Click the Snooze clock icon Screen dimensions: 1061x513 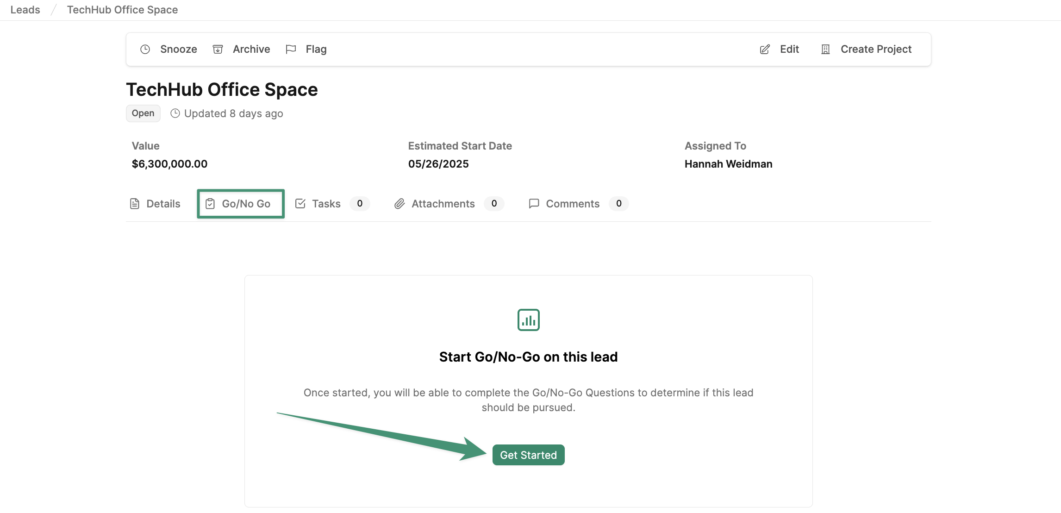pos(145,49)
